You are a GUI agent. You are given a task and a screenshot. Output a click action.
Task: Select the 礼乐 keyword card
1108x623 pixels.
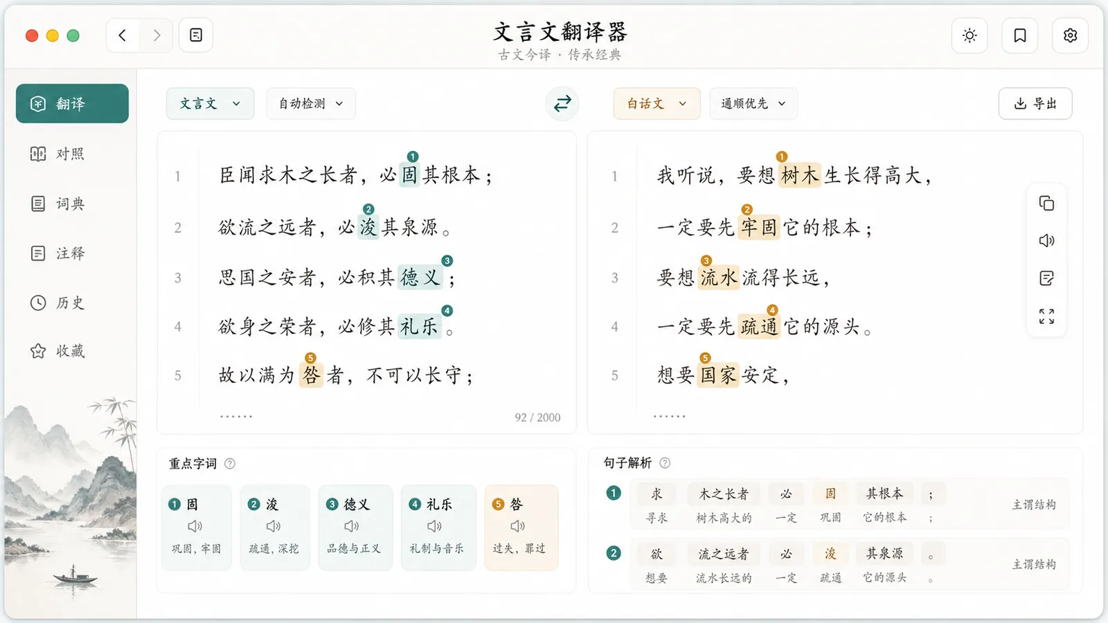point(438,527)
